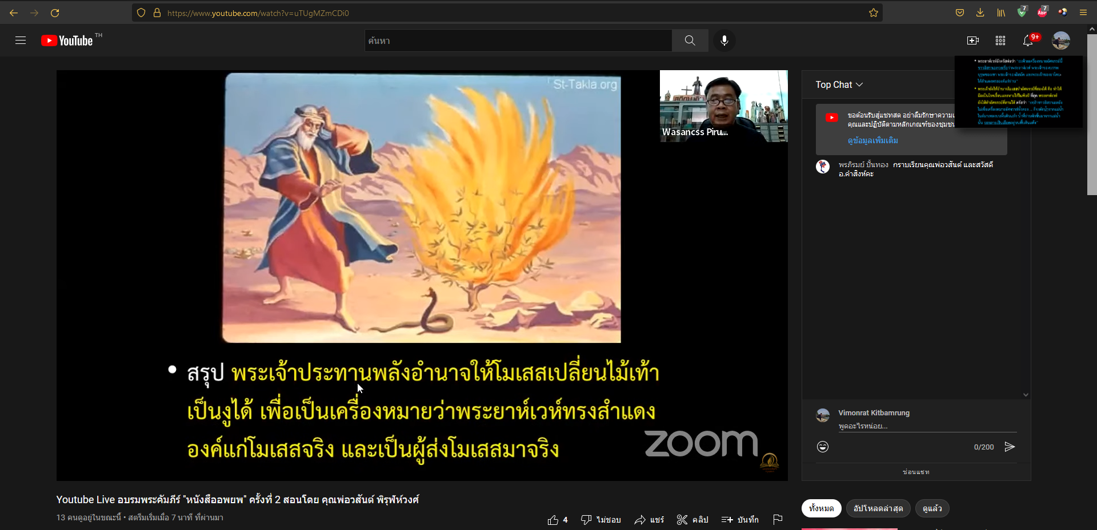This screenshot has width=1097, height=530.
Task: Click the padlock site security icon
Action: (x=157, y=13)
